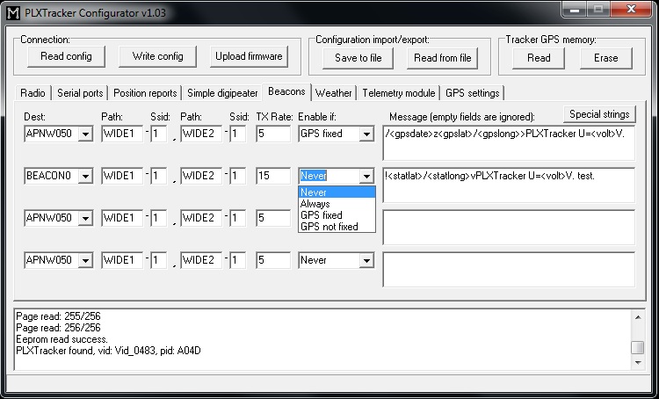This screenshot has width=659, height=399.
Task: Open the Simple digipeater tab
Action: pyautogui.click(x=222, y=93)
